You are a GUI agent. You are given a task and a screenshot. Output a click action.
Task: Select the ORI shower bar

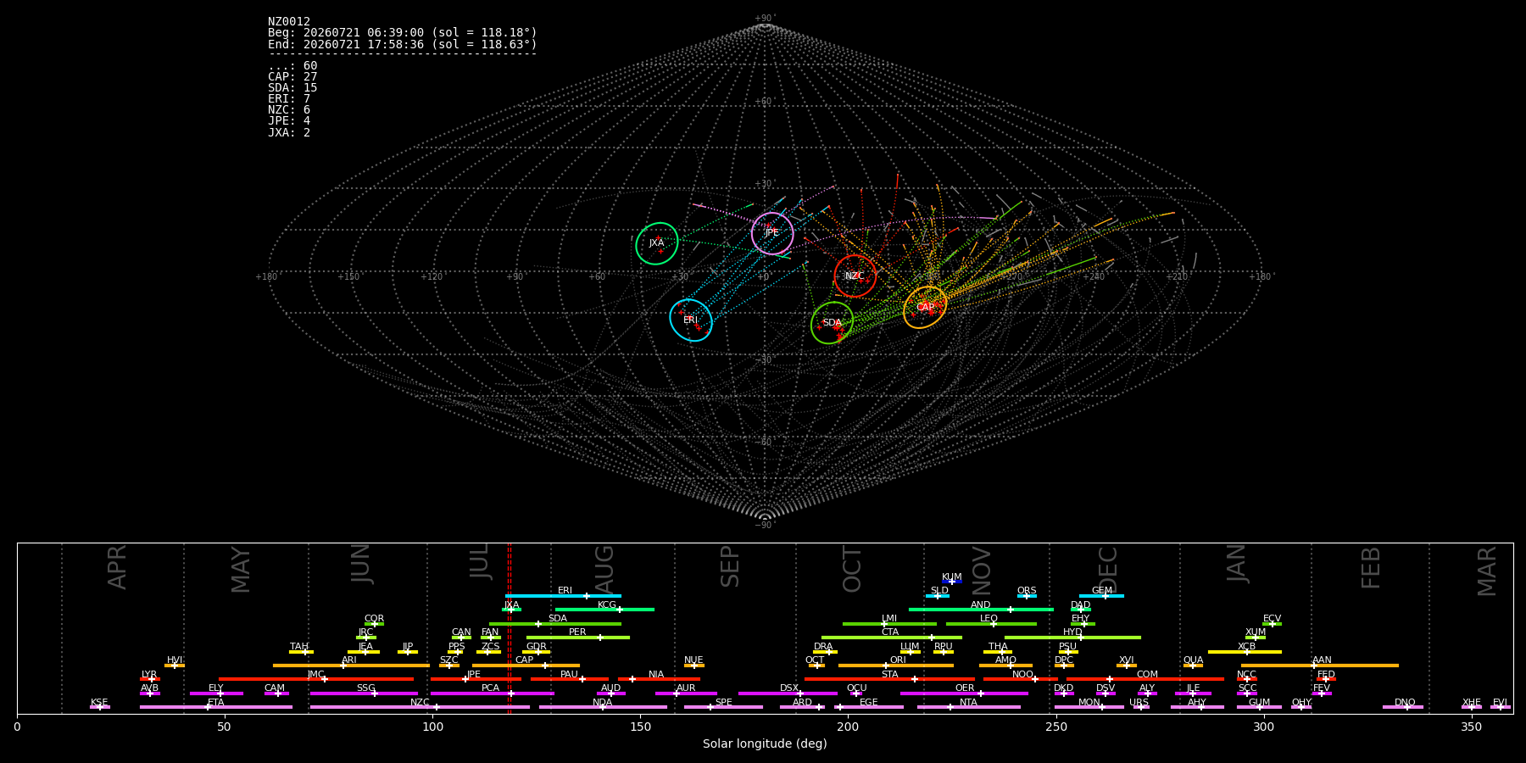(x=896, y=666)
